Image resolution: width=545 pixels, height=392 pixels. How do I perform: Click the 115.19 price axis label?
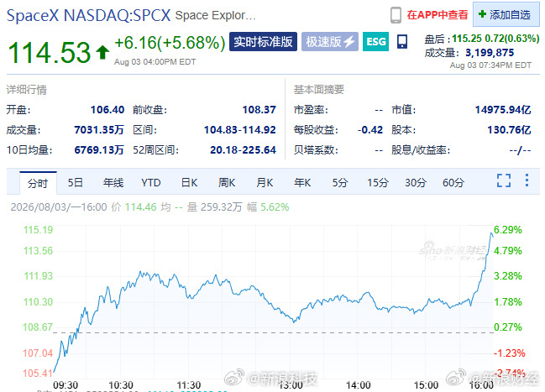point(38,230)
